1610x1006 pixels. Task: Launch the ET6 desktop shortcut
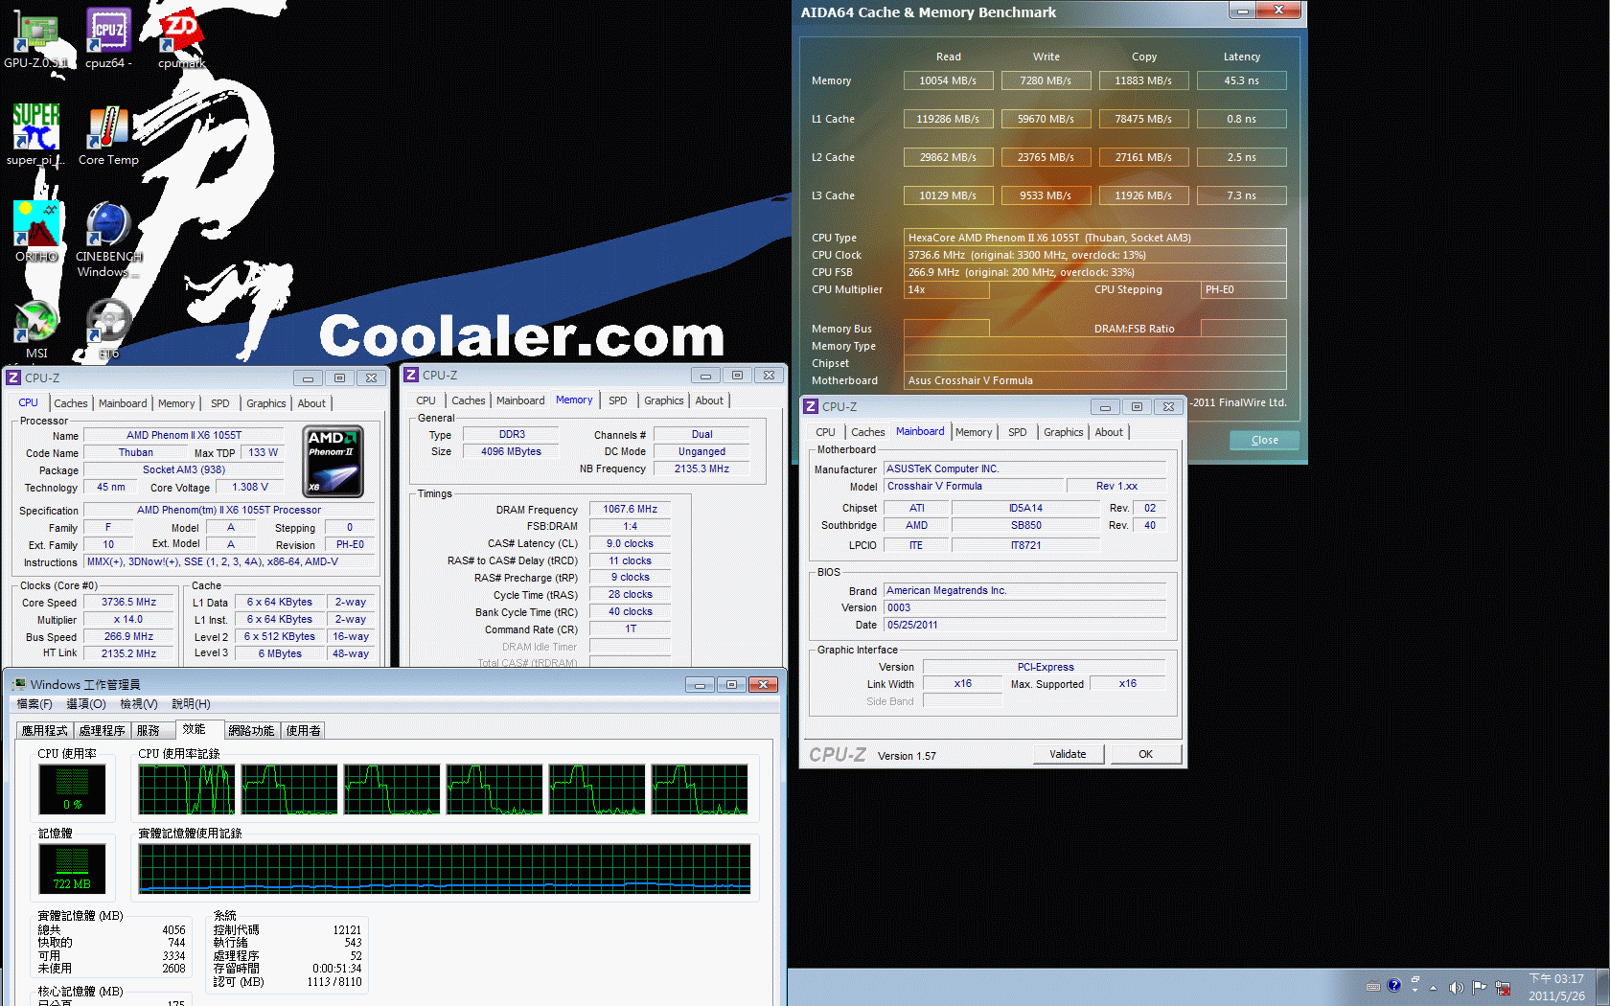108,330
